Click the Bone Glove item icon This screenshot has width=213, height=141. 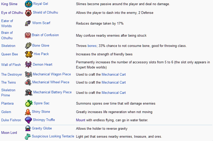[28, 46]
